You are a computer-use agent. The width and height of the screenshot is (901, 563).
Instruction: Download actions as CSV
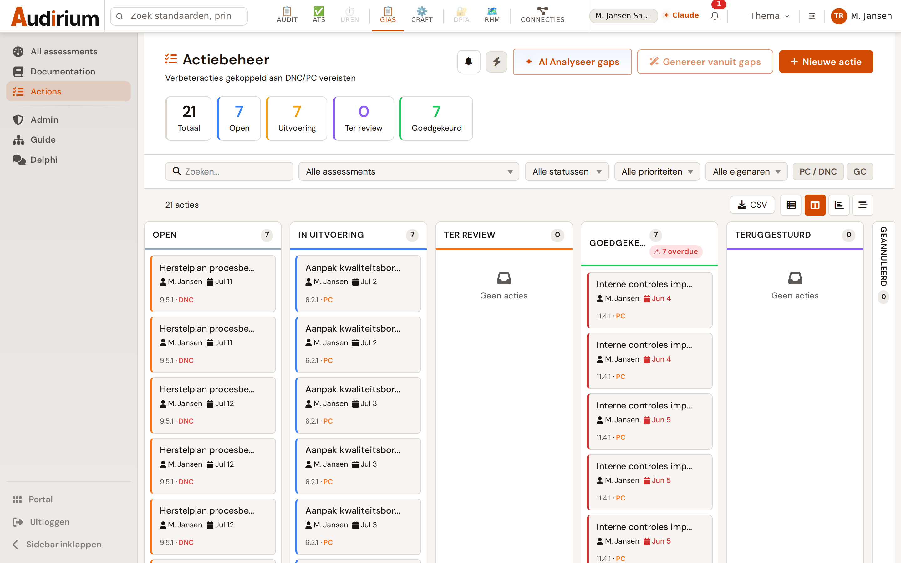(x=752, y=205)
